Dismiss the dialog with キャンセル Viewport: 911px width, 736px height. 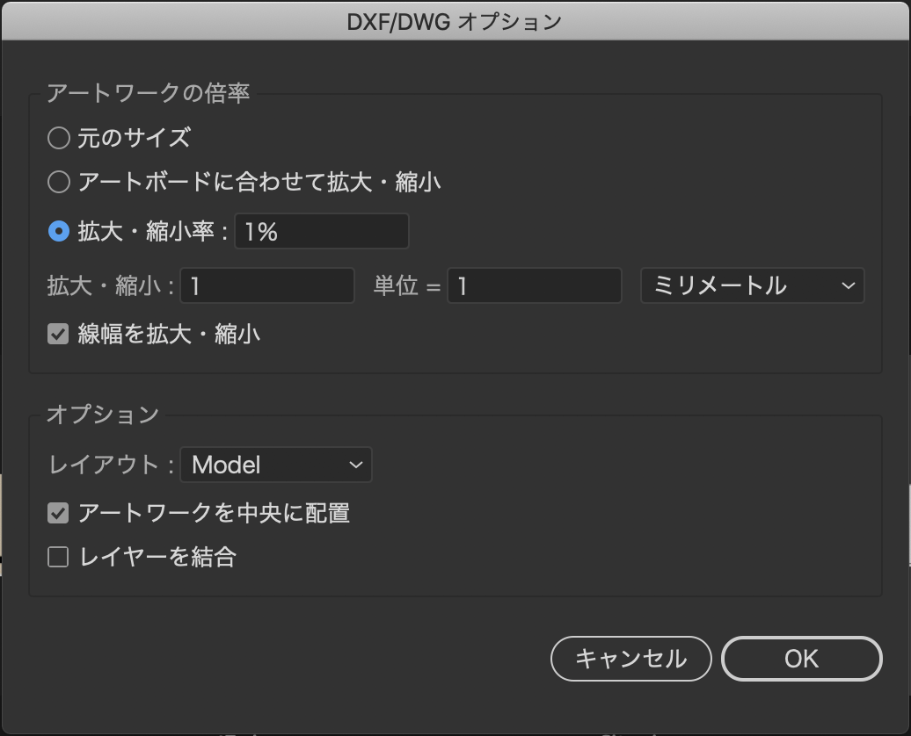pyautogui.click(x=630, y=658)
